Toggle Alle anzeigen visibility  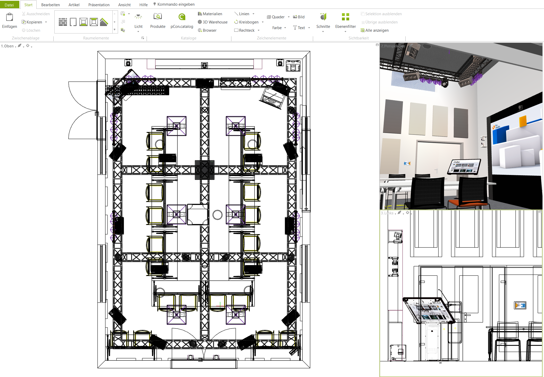point(374,30)
